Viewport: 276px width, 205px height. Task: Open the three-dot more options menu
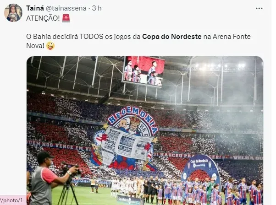[259, 8]
